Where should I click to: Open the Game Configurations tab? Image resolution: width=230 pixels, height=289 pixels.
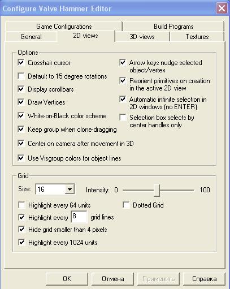64,27
